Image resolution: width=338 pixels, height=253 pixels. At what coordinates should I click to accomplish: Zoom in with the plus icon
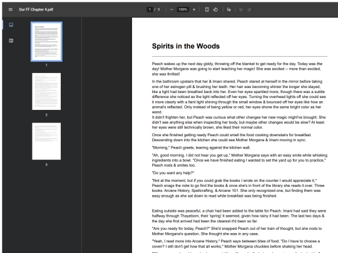pyautogui.click(x=194, y=9)
